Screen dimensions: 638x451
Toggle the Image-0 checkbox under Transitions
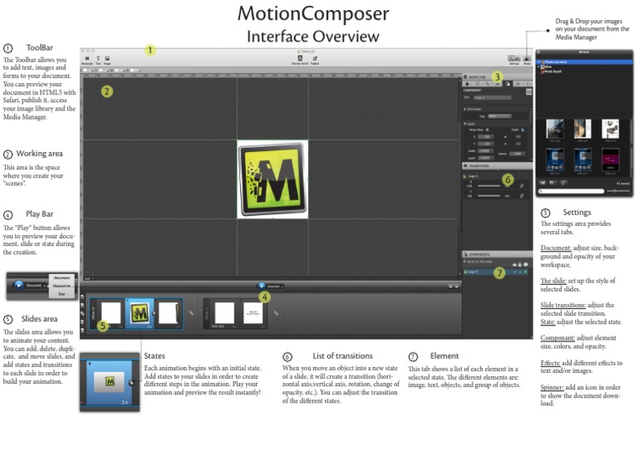coord(464,176)
